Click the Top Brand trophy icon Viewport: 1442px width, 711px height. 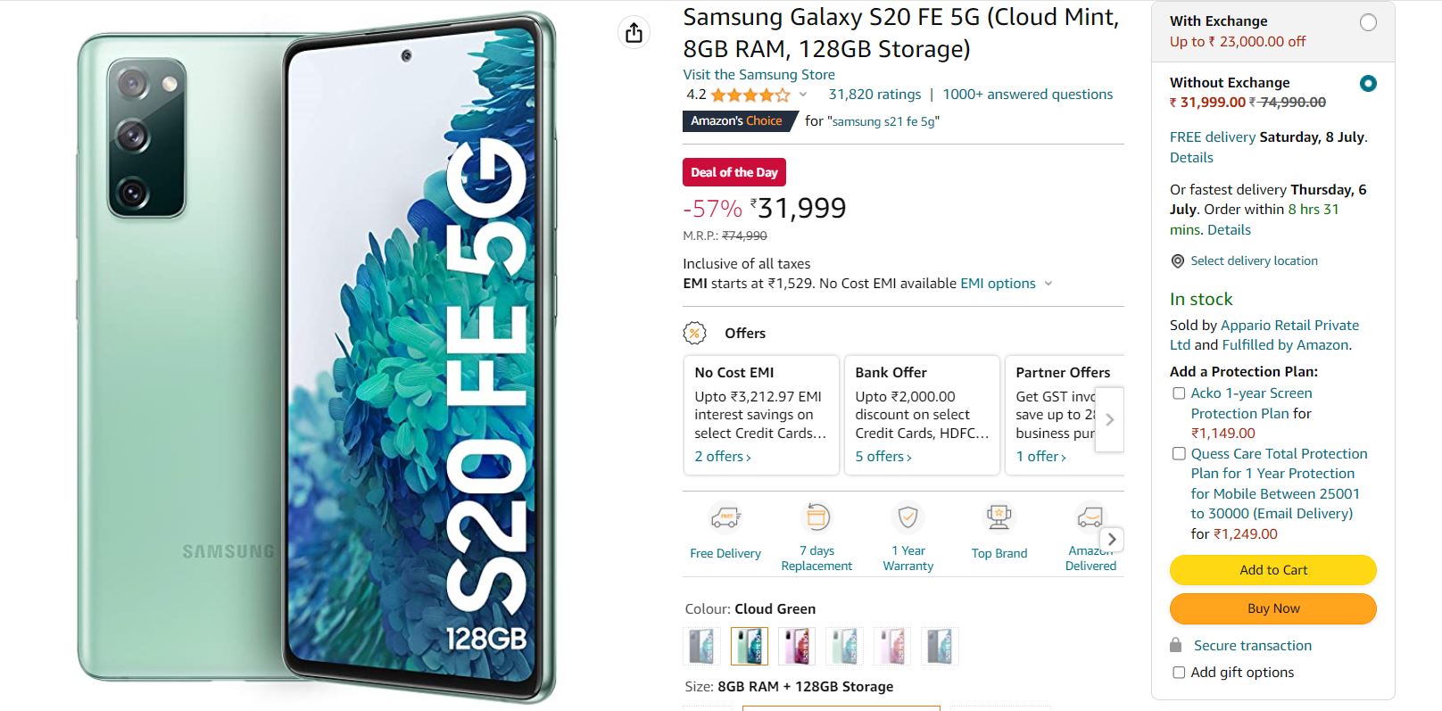pyautogui.click(x=999, y=517)
